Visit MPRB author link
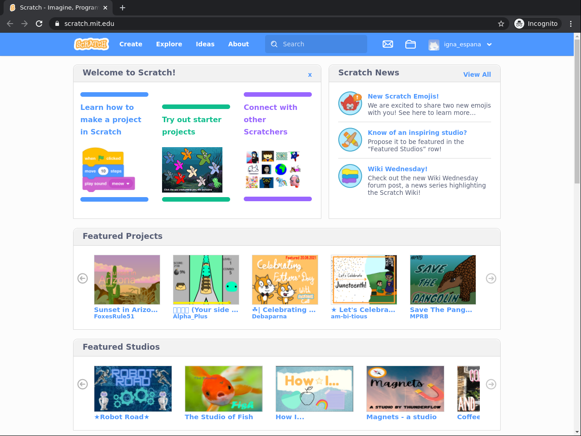581x436 pixels. coord(419,317)
